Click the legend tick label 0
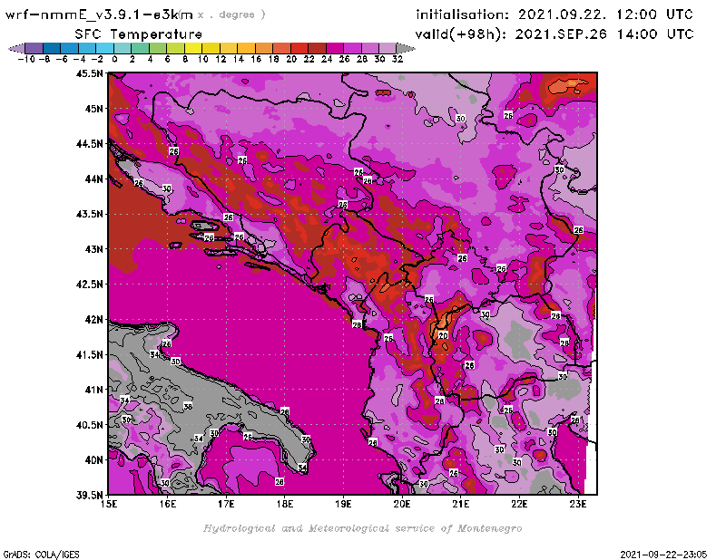The width and height of the screenshot is (726, 560). 114,59
